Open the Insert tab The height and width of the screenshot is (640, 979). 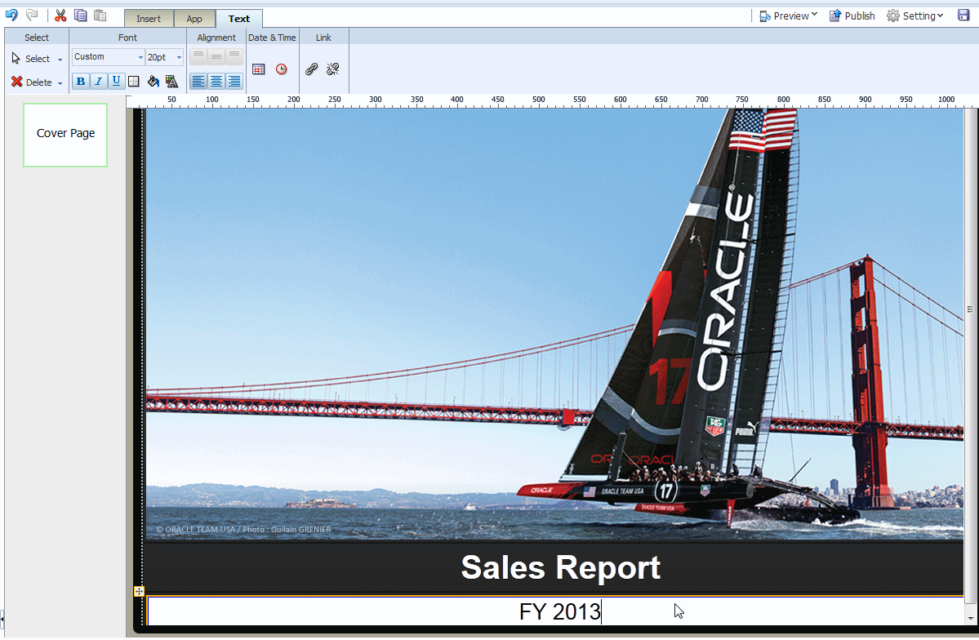(x=149, y=19)
